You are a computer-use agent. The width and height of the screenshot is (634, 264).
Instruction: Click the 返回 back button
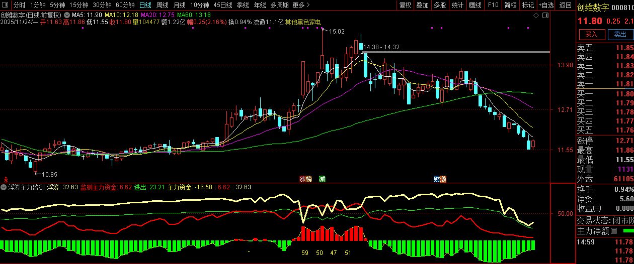tap(566, 5)
